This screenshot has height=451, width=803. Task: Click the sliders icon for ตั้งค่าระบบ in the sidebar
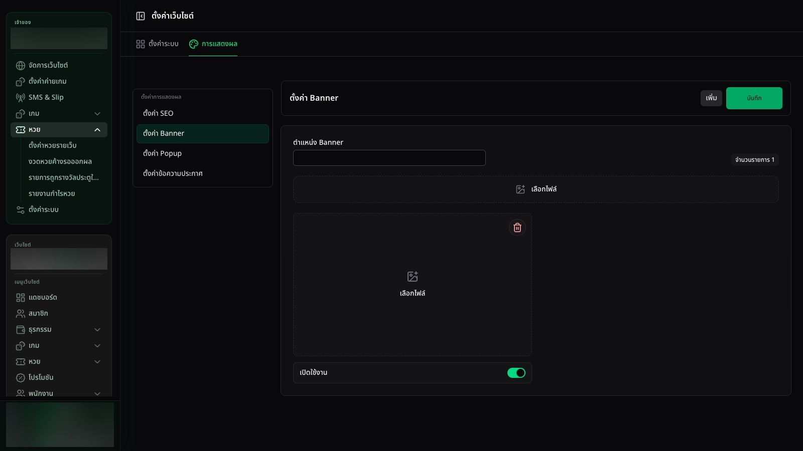21,210
